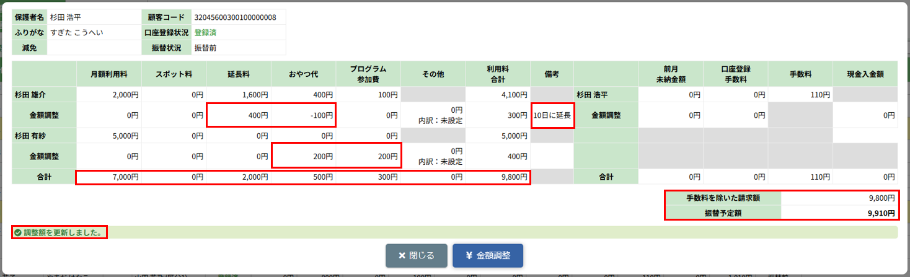Open the 金額調整 amount adjustment
The width and height of the screenshot is (910, 277).
pos(487,255)
